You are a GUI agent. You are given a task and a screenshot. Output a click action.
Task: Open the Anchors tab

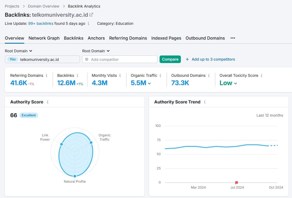point(96,38)
